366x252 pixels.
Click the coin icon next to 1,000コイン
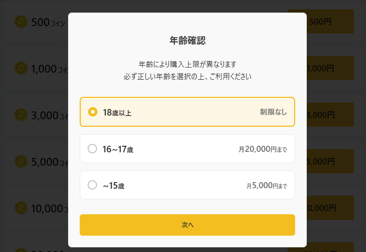[x=21, y=68]
